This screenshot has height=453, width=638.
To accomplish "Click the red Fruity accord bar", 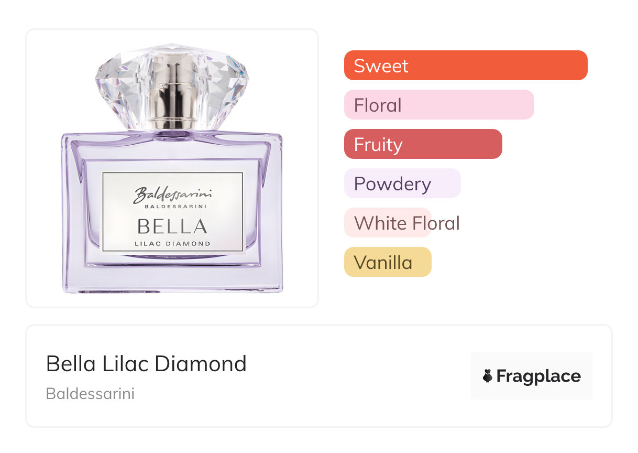I will point(423,144).
